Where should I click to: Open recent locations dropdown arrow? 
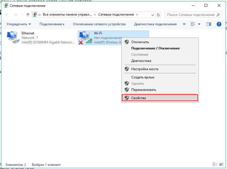pyautogui.click(x=22, y=15)
